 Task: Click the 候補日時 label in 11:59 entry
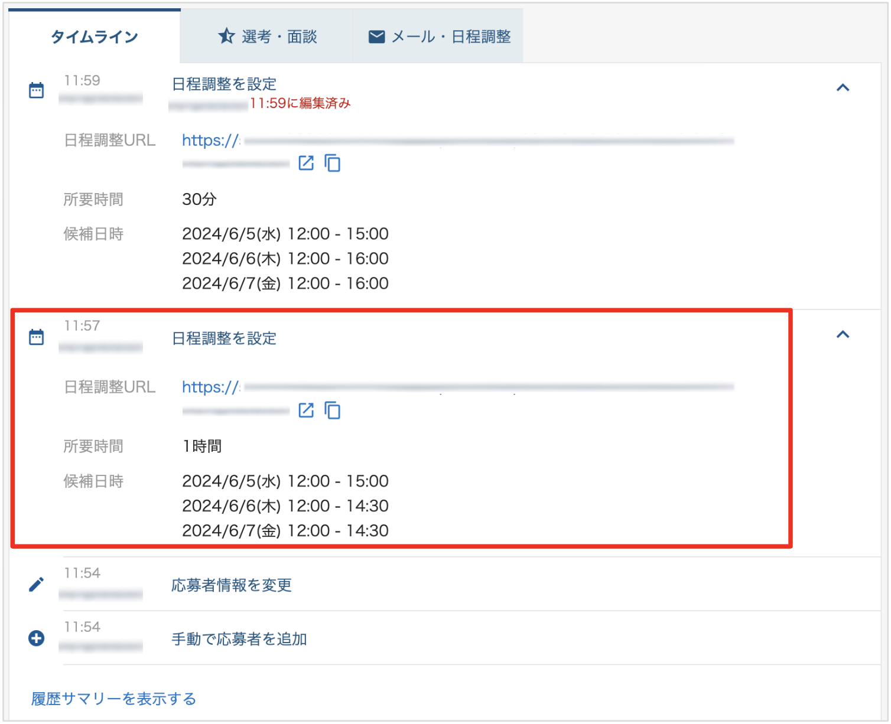point(93,234)
